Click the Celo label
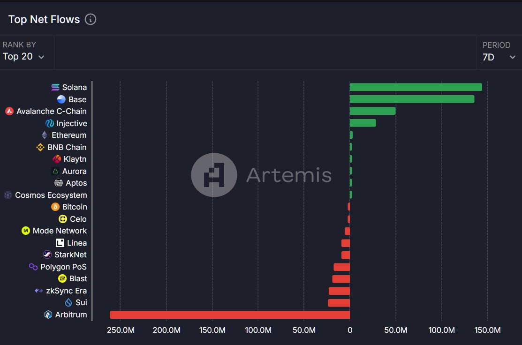 coord(78,219)
